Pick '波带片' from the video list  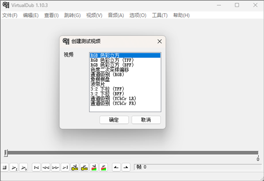(125, 84)
